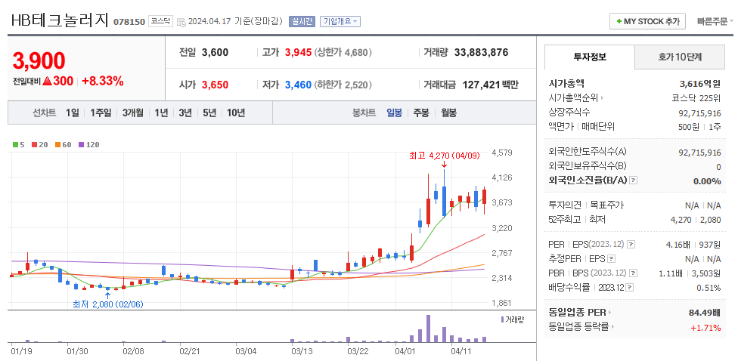The width and height of the screenshot is (738, 361).
Task: Click the 최고 4,270 (04/09) chart annotation
Action: (x=445, y=156)
